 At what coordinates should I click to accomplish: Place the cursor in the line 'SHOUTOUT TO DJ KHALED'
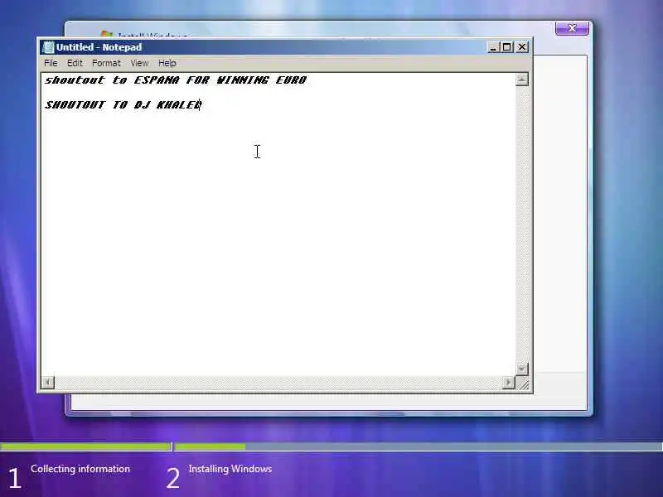click(123, 105)
